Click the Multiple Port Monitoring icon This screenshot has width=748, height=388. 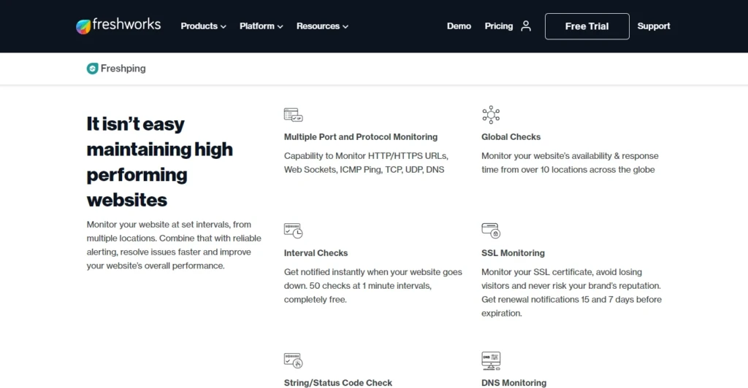point(293,115)
